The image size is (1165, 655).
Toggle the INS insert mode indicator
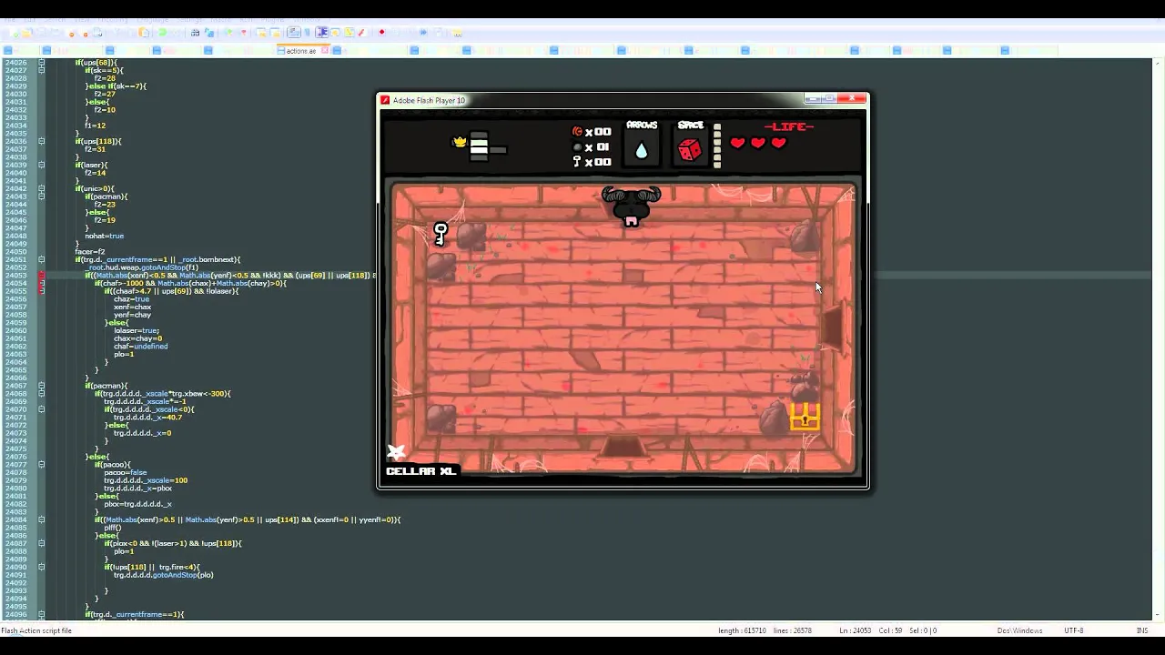[x=1142, y=630]
